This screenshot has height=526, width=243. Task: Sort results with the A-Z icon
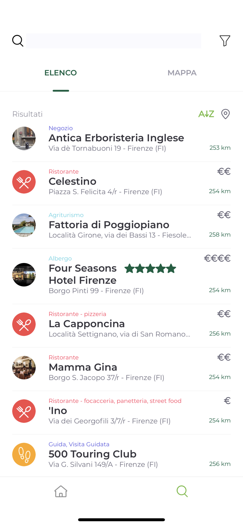point(206,114)
